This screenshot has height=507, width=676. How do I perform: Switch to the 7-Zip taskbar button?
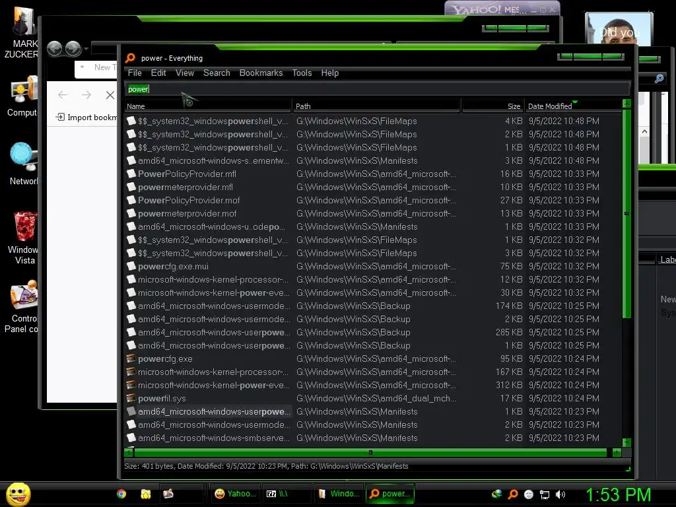(x=287, y=494)
